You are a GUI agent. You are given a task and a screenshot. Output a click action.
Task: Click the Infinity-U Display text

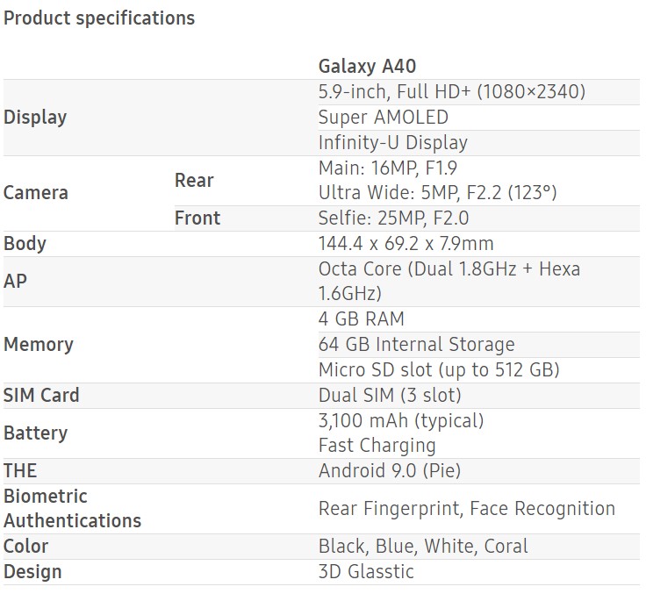(392, 142)
